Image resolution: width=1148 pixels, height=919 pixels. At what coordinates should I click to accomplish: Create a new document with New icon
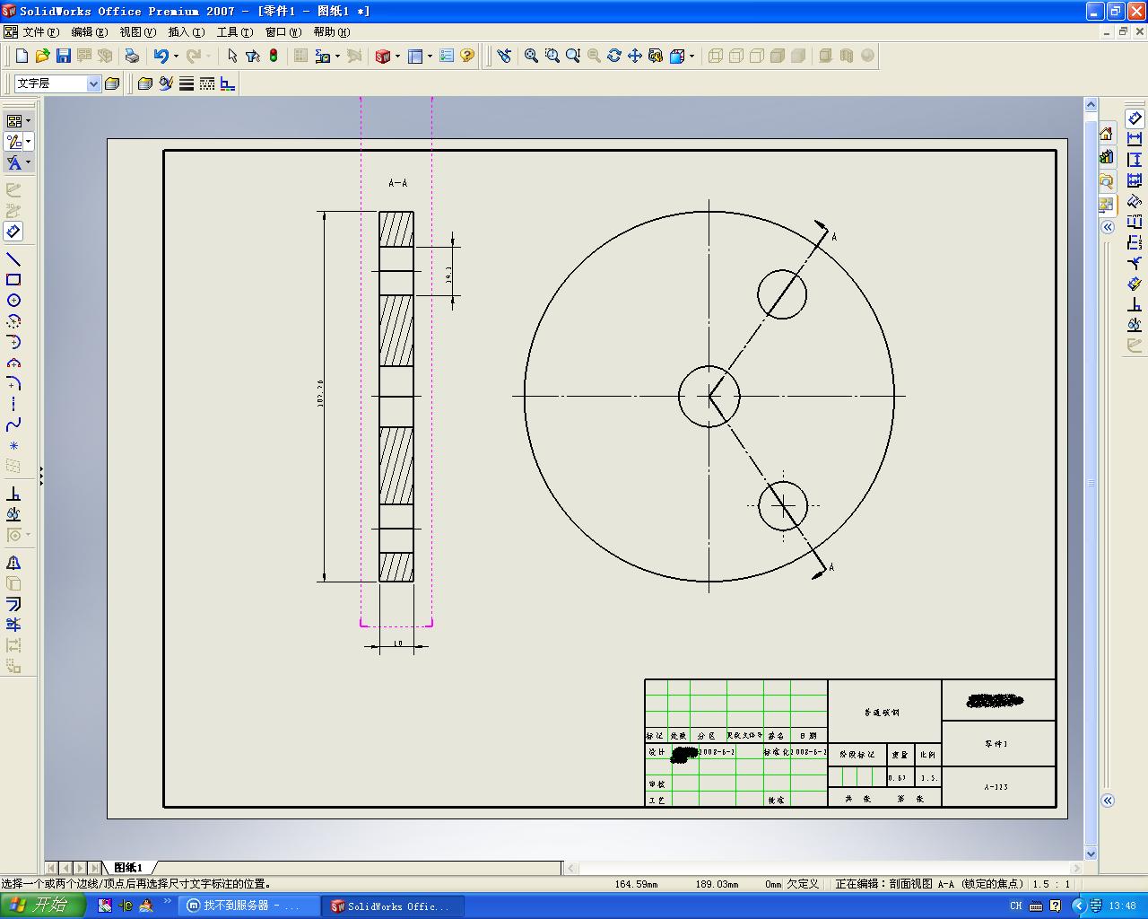tap(22, 56)
